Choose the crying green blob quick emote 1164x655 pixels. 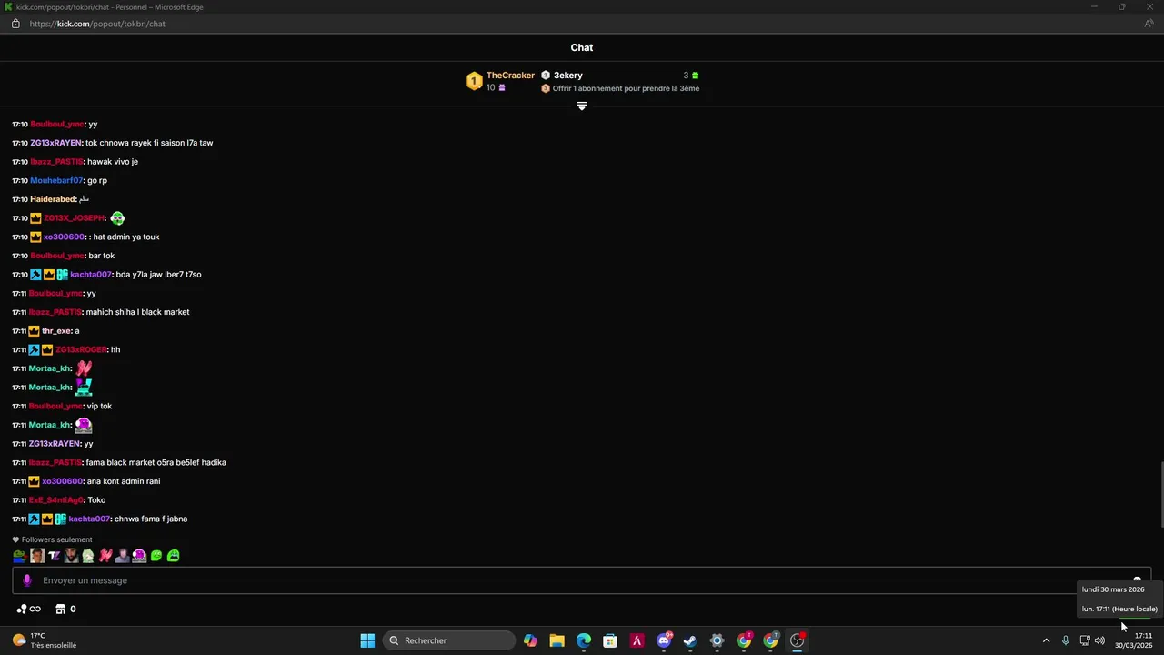click(x=174, y=556)
